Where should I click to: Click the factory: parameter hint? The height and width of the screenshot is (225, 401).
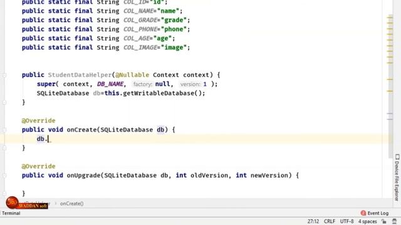tap(143, 84)
